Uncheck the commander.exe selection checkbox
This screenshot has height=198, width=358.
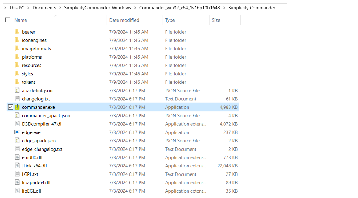(x=11, y=107)
